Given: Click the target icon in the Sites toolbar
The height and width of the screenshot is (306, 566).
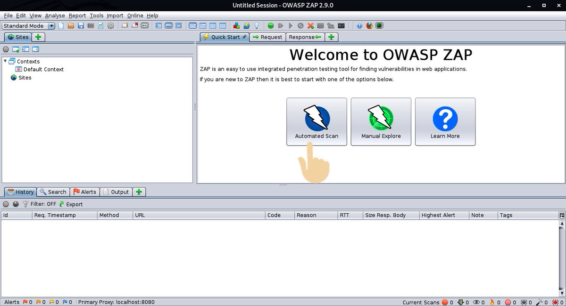Looking at the screenshot, I should pyautogui.click(x=6, y=49).
